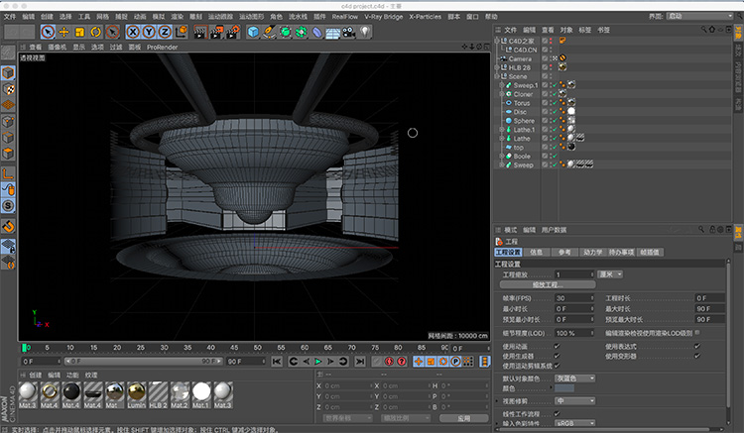Open the 视图修剪 dropdown

574,400
